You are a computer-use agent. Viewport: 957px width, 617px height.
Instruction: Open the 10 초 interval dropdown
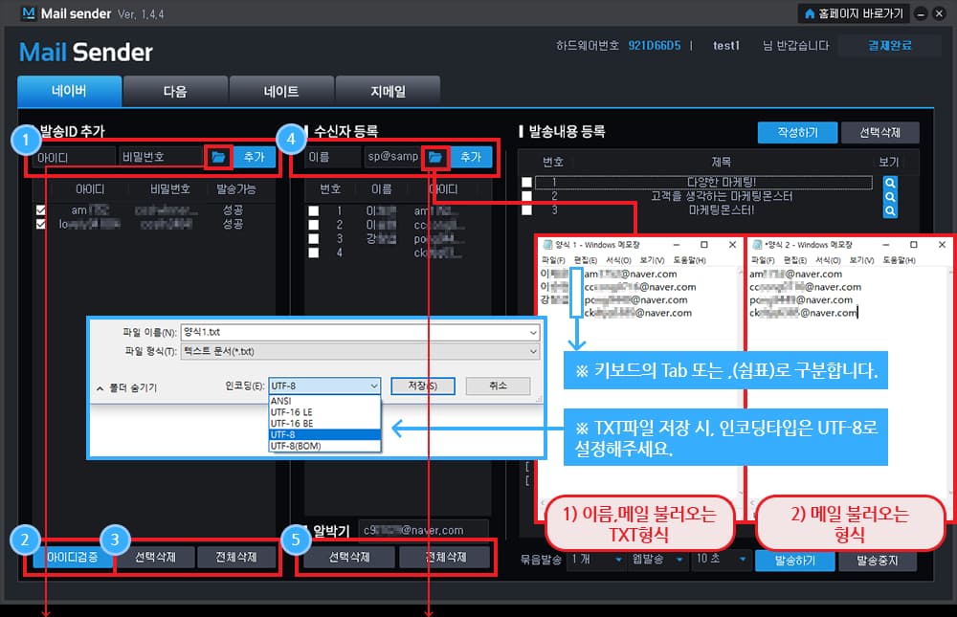(x=721, y=560)
